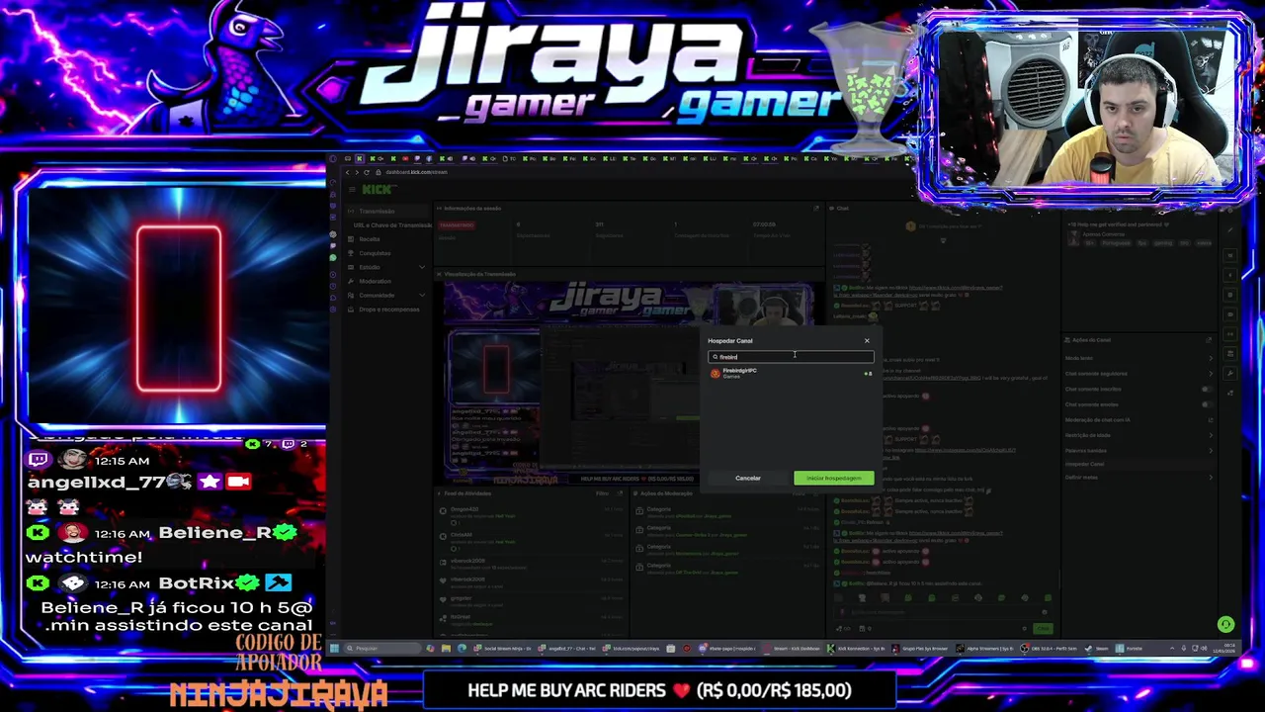
Task: Switch to the YouTube browser tab
Action: [404, 158]
